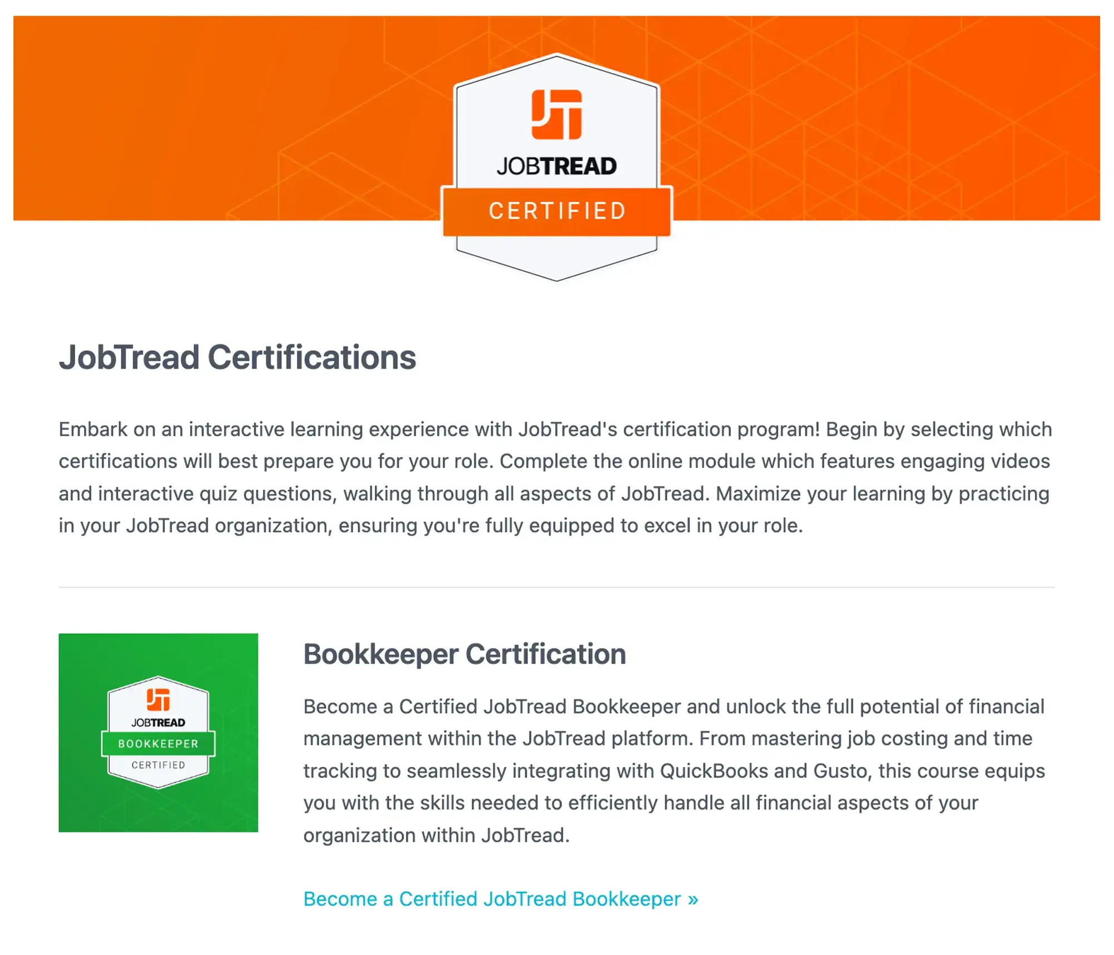This screenshot has width=1114, height=955.
Task: Click the double arrow after Bookkeeper link
Action: [692, 899]
